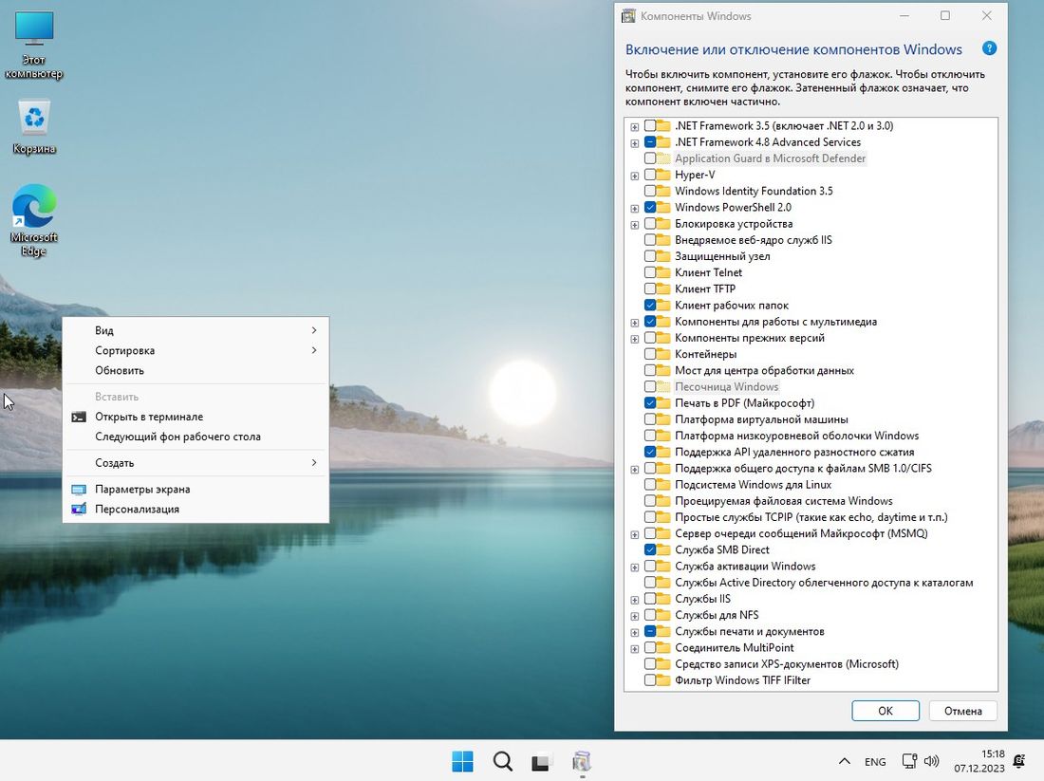The height and width of the screenshot is (781, 1044).
Task: Choose Обновить in the context menu
Action: [120, 370]
